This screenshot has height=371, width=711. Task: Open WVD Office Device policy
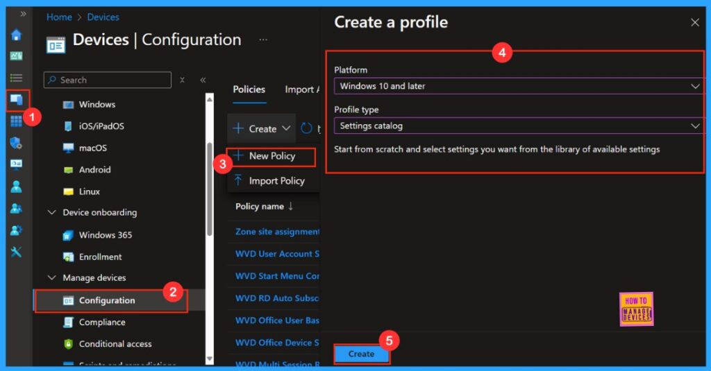[x=277, y=343]
